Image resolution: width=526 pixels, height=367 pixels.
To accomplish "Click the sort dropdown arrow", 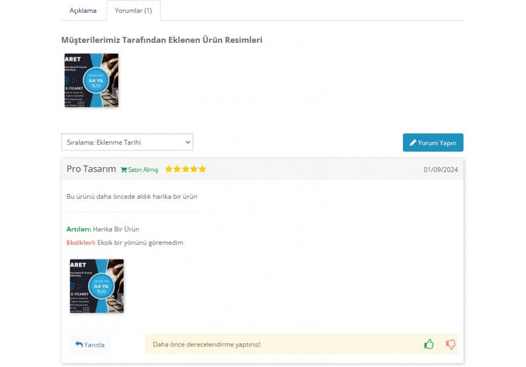I will (187, 142).
